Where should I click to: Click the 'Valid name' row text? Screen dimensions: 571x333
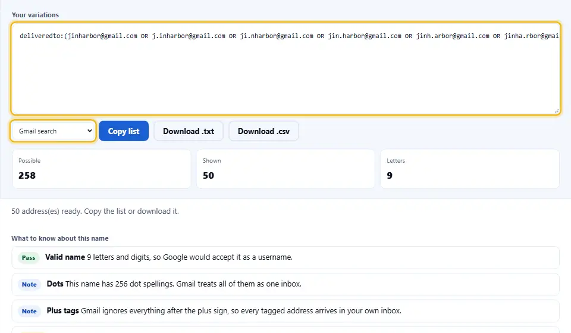point(168,257)
